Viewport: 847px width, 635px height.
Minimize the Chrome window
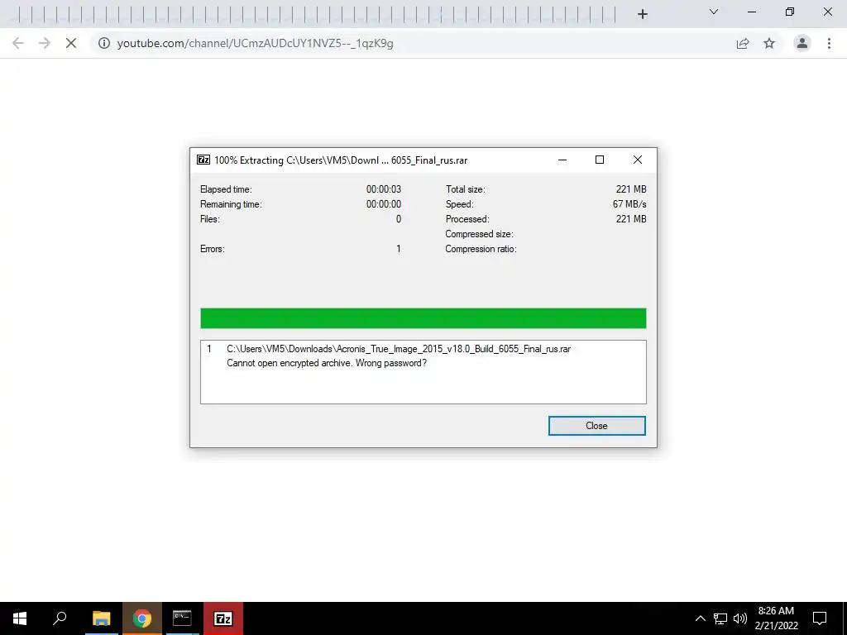click(x=752, y=12)
